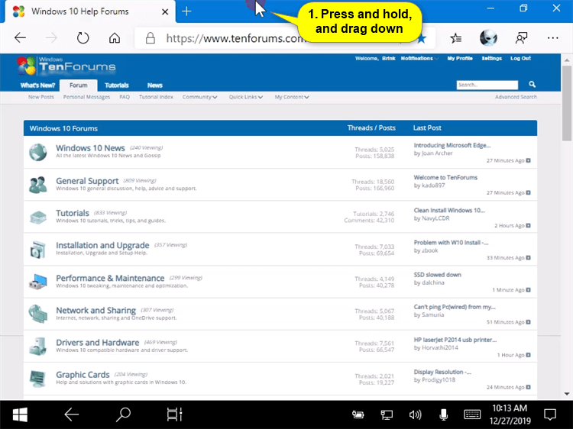
Task: Open the touch keyboard from taskbar
Action: 472,414
